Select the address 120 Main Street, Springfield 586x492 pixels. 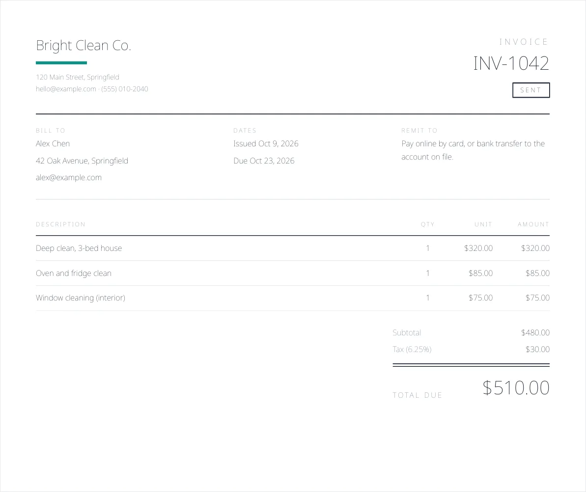[x=77, y=77]
